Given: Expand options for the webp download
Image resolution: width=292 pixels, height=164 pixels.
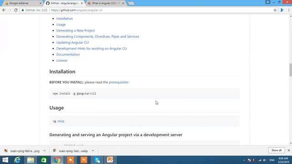Looking at the screenshot, I should tap(93, 151).
